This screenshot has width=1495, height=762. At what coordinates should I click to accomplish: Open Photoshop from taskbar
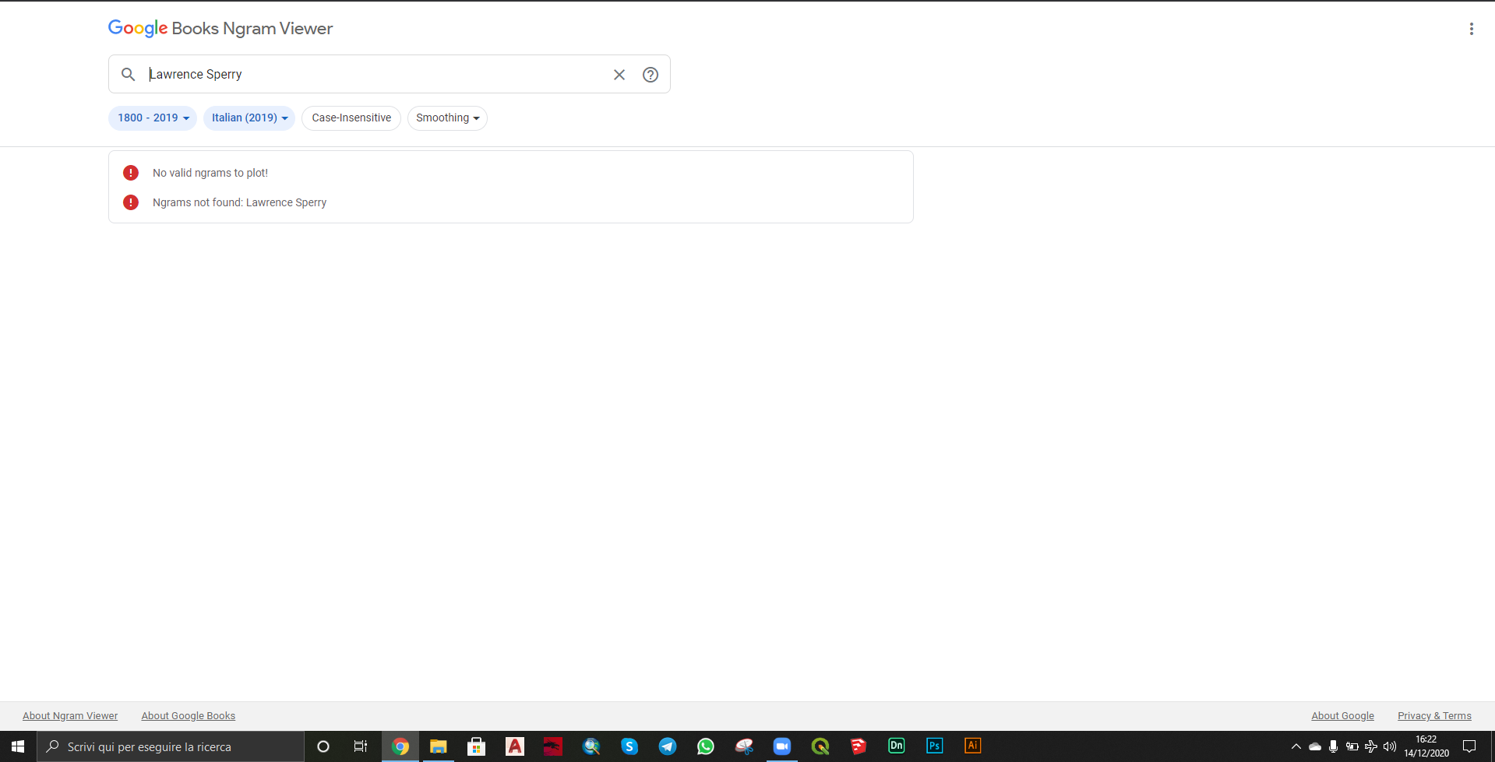pyautogui.click(x=935, y=746)
